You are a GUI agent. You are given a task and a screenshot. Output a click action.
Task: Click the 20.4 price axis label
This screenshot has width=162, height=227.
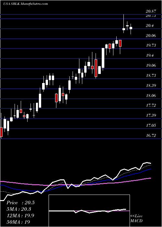pos(150,26)
